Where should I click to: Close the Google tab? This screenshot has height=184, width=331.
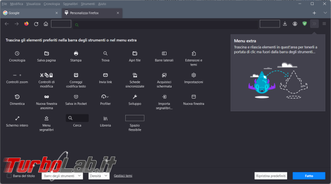coord(57,13)
